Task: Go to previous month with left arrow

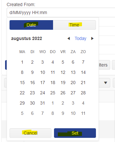Action: [69, 38]
